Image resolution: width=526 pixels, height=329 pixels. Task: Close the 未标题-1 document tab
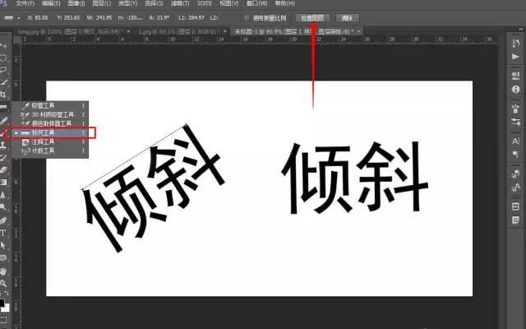tap(359, 31)
